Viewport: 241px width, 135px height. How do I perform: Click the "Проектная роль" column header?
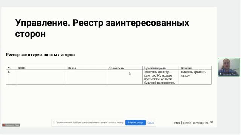[161, 68]
